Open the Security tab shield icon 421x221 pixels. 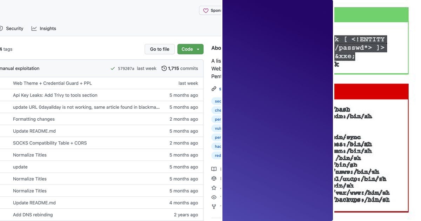[1, 28]
